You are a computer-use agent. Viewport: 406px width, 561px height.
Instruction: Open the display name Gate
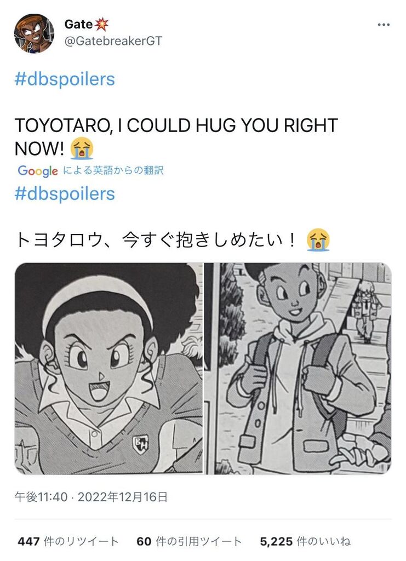(79, 24)
